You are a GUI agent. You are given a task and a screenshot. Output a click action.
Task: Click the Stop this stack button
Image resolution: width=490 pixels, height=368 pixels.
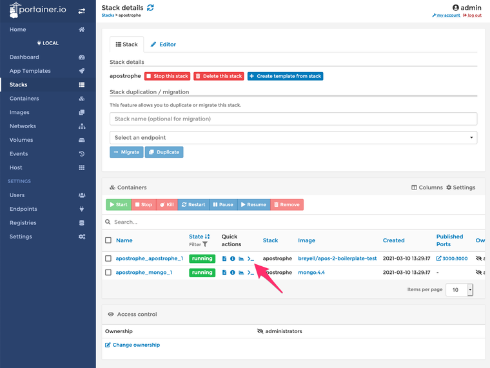(x=167, y=76)
